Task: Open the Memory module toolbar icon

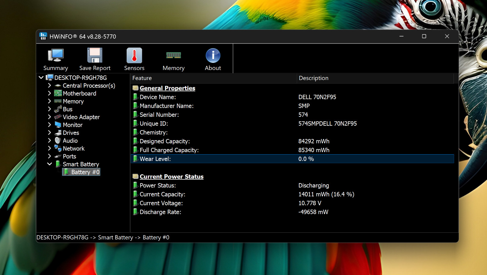Action: (173, 55)
